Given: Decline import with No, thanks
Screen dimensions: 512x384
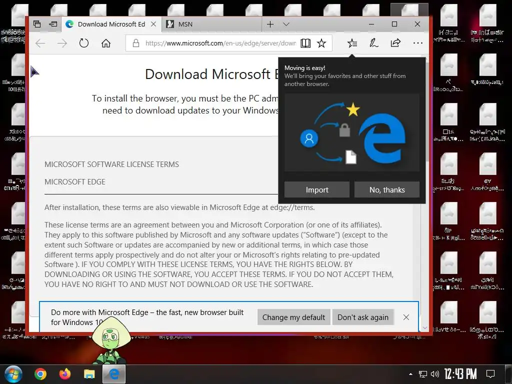Looking at the screenshot, I should pos(387,189).
